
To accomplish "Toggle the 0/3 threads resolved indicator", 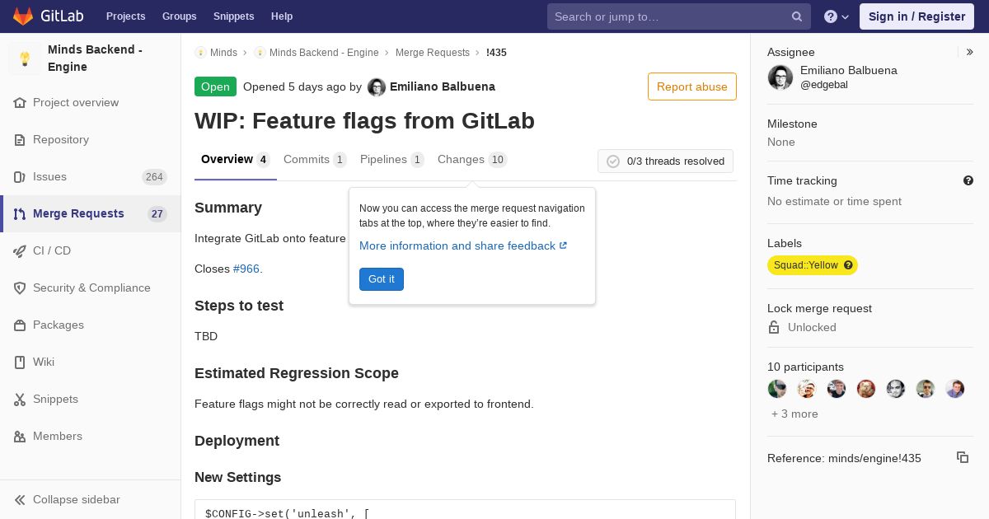I will click(665, 161).
